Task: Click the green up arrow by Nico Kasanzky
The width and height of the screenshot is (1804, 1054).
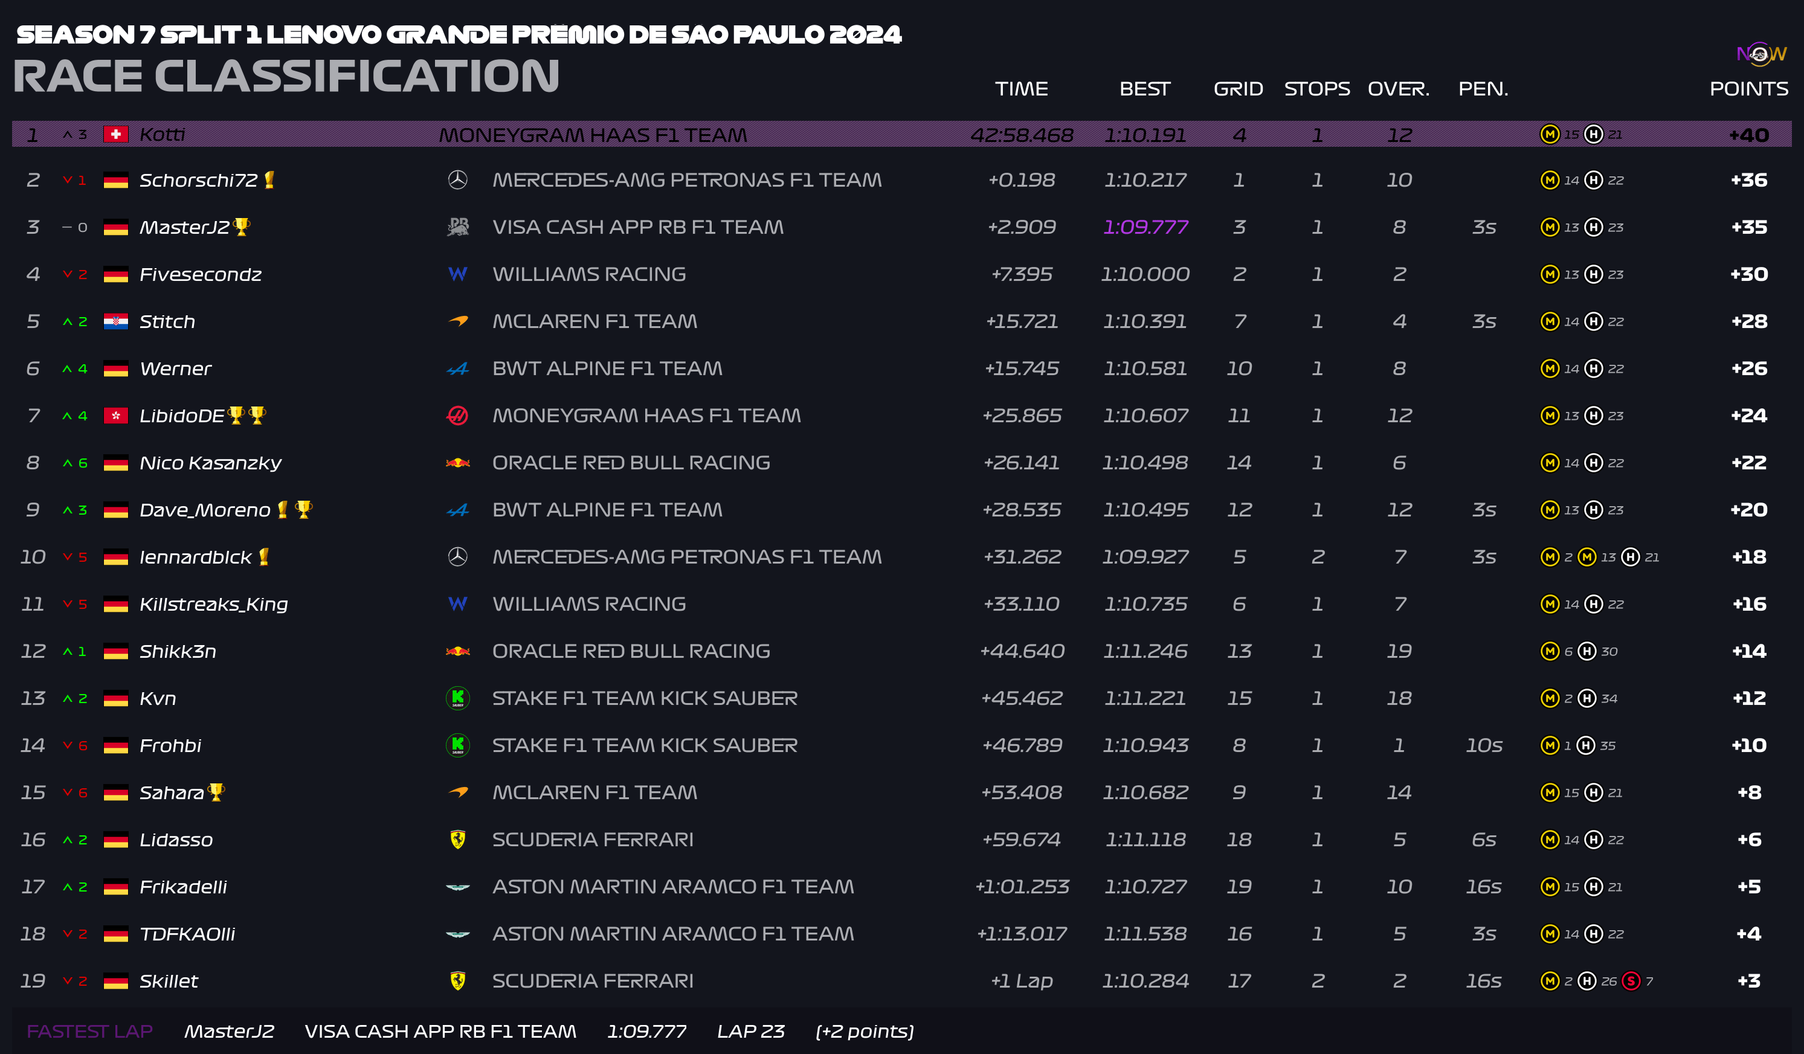Action: coord(67,463)
